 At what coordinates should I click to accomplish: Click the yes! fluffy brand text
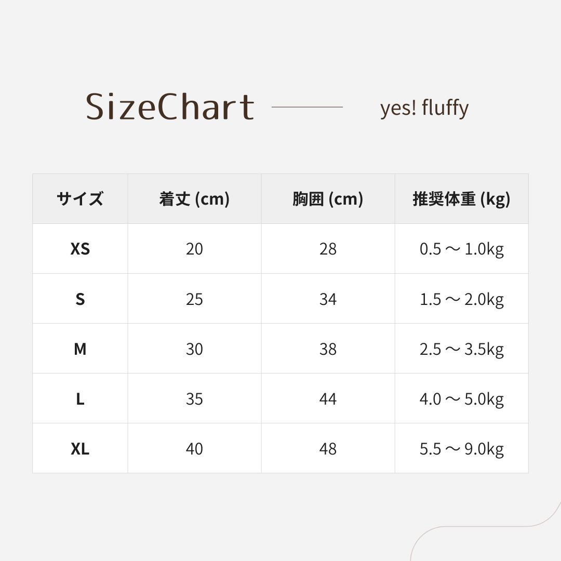424,108
